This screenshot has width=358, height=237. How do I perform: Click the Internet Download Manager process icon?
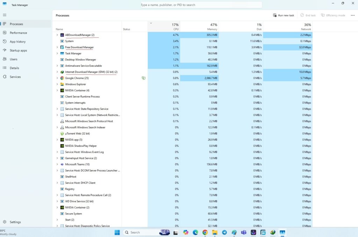point(62,72)
